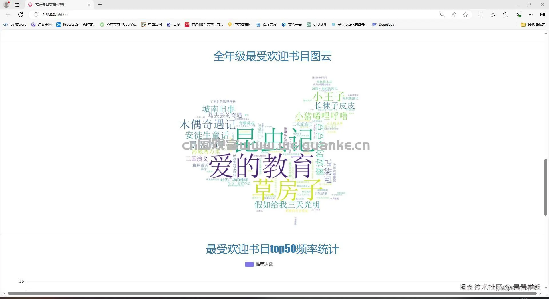Toggle the 推荐次数 legend color swatch

249,264
